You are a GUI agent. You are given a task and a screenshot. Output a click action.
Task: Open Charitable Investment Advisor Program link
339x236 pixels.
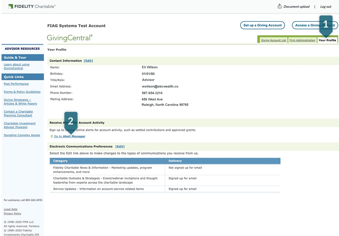20,125
